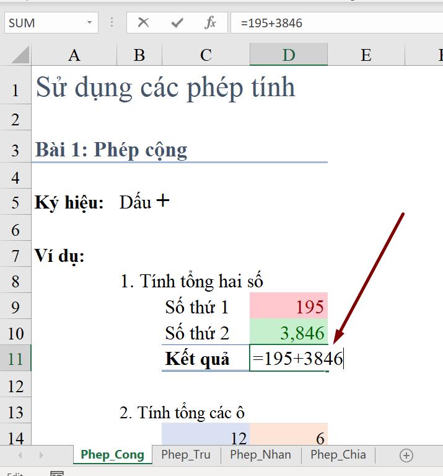Image resolution: width=443 pixels, height=476 pixels.
Task: Select row 13 header
Action: coord(15,410)
